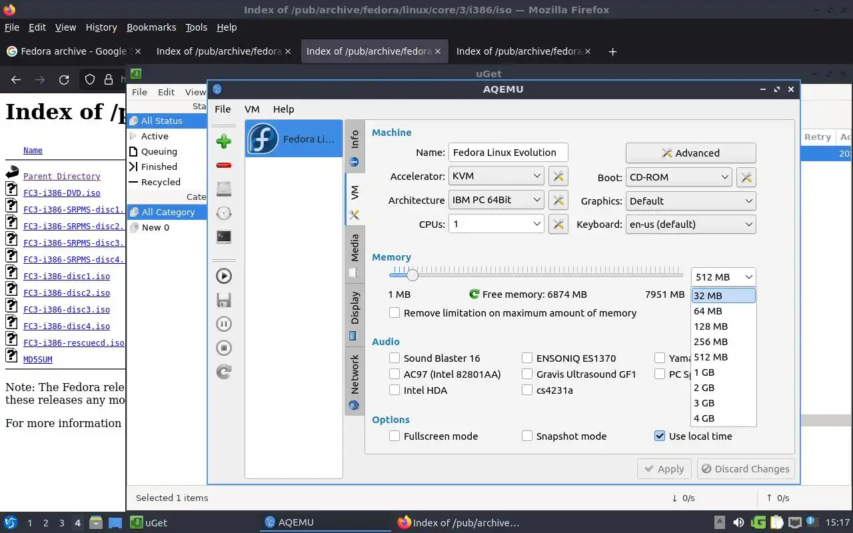Open the Accelerator KVM dropdown
Screen dimensions: 853x533
point(496,176)
